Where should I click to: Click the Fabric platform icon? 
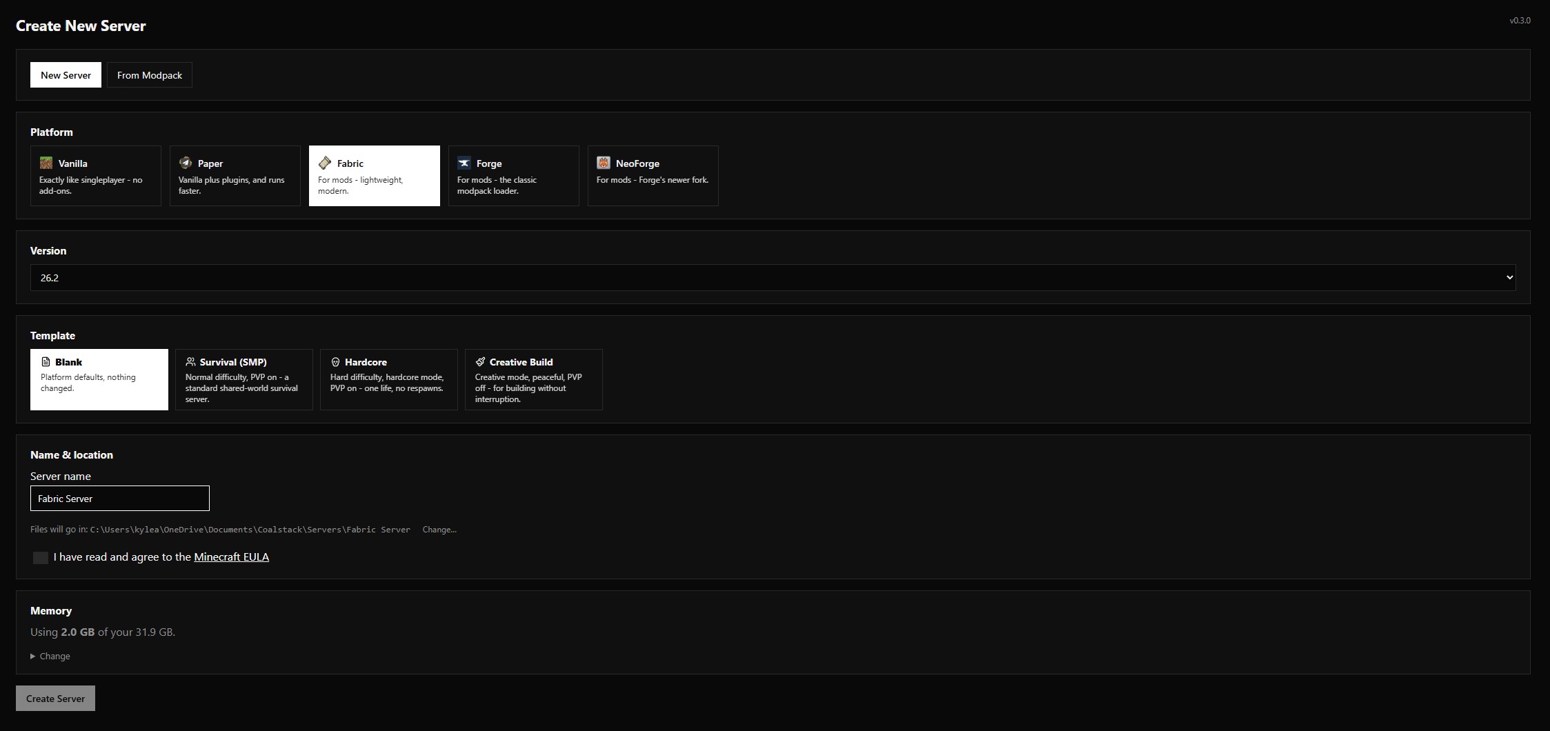325,163
